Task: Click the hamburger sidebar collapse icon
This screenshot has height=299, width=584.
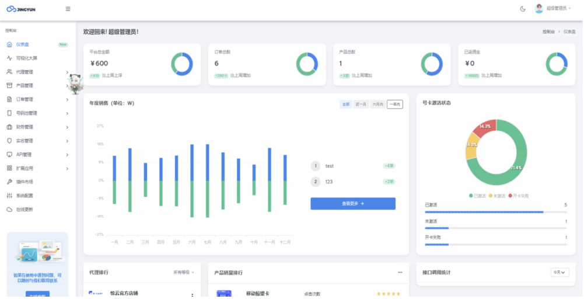Action: 68,9
